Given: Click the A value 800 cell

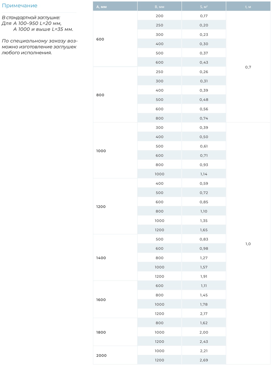Looking at the screenshot, I should (115, 95).
